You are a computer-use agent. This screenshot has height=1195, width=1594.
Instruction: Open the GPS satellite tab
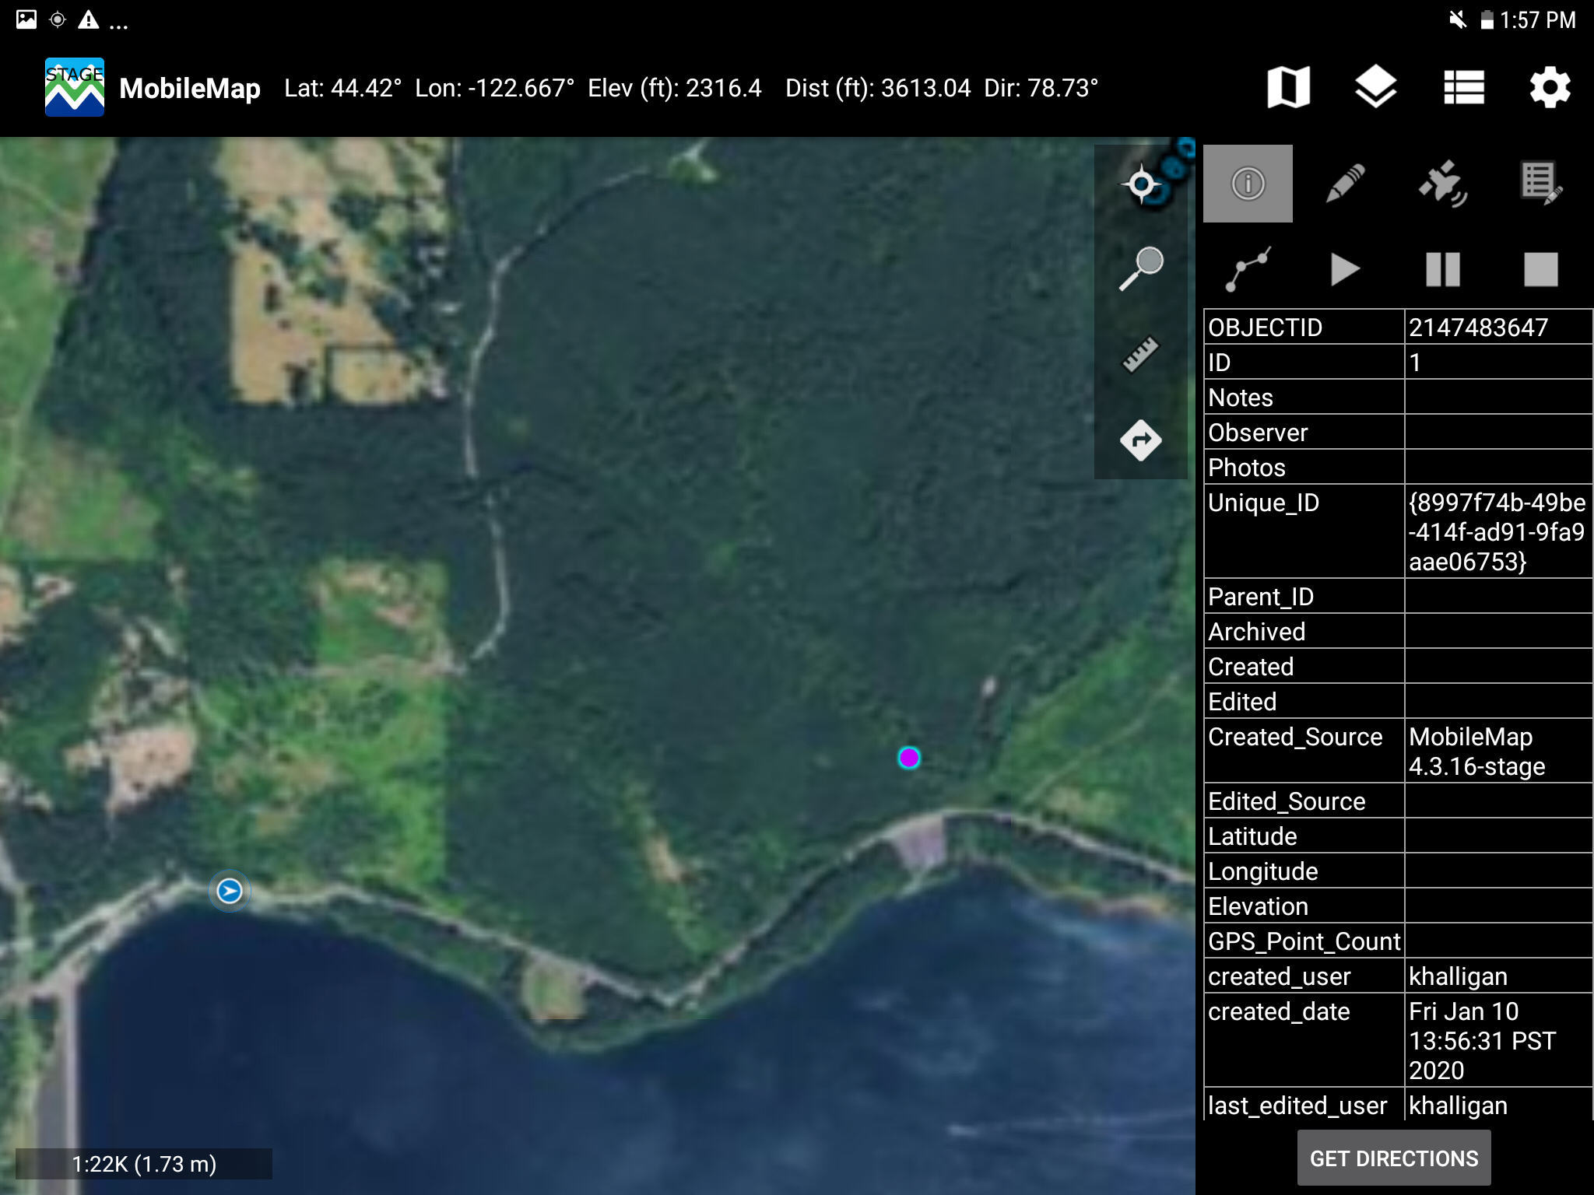[1442, 184]
